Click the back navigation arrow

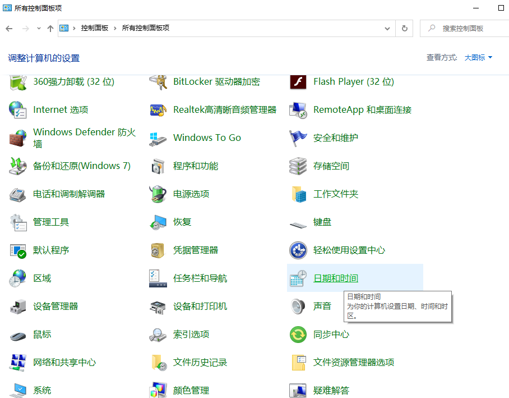(x=9, y=28)
